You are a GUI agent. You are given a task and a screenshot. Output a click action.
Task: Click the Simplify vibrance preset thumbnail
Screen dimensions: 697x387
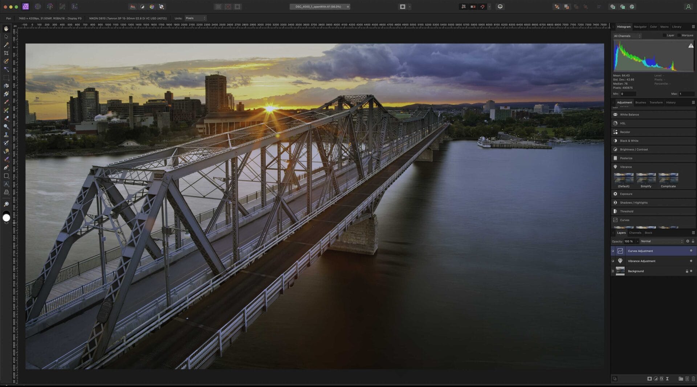pos(646,178)
